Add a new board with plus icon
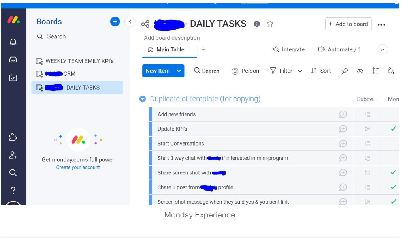Image resolution: width=403 pixels, height=238 pixels. point(115,22)
